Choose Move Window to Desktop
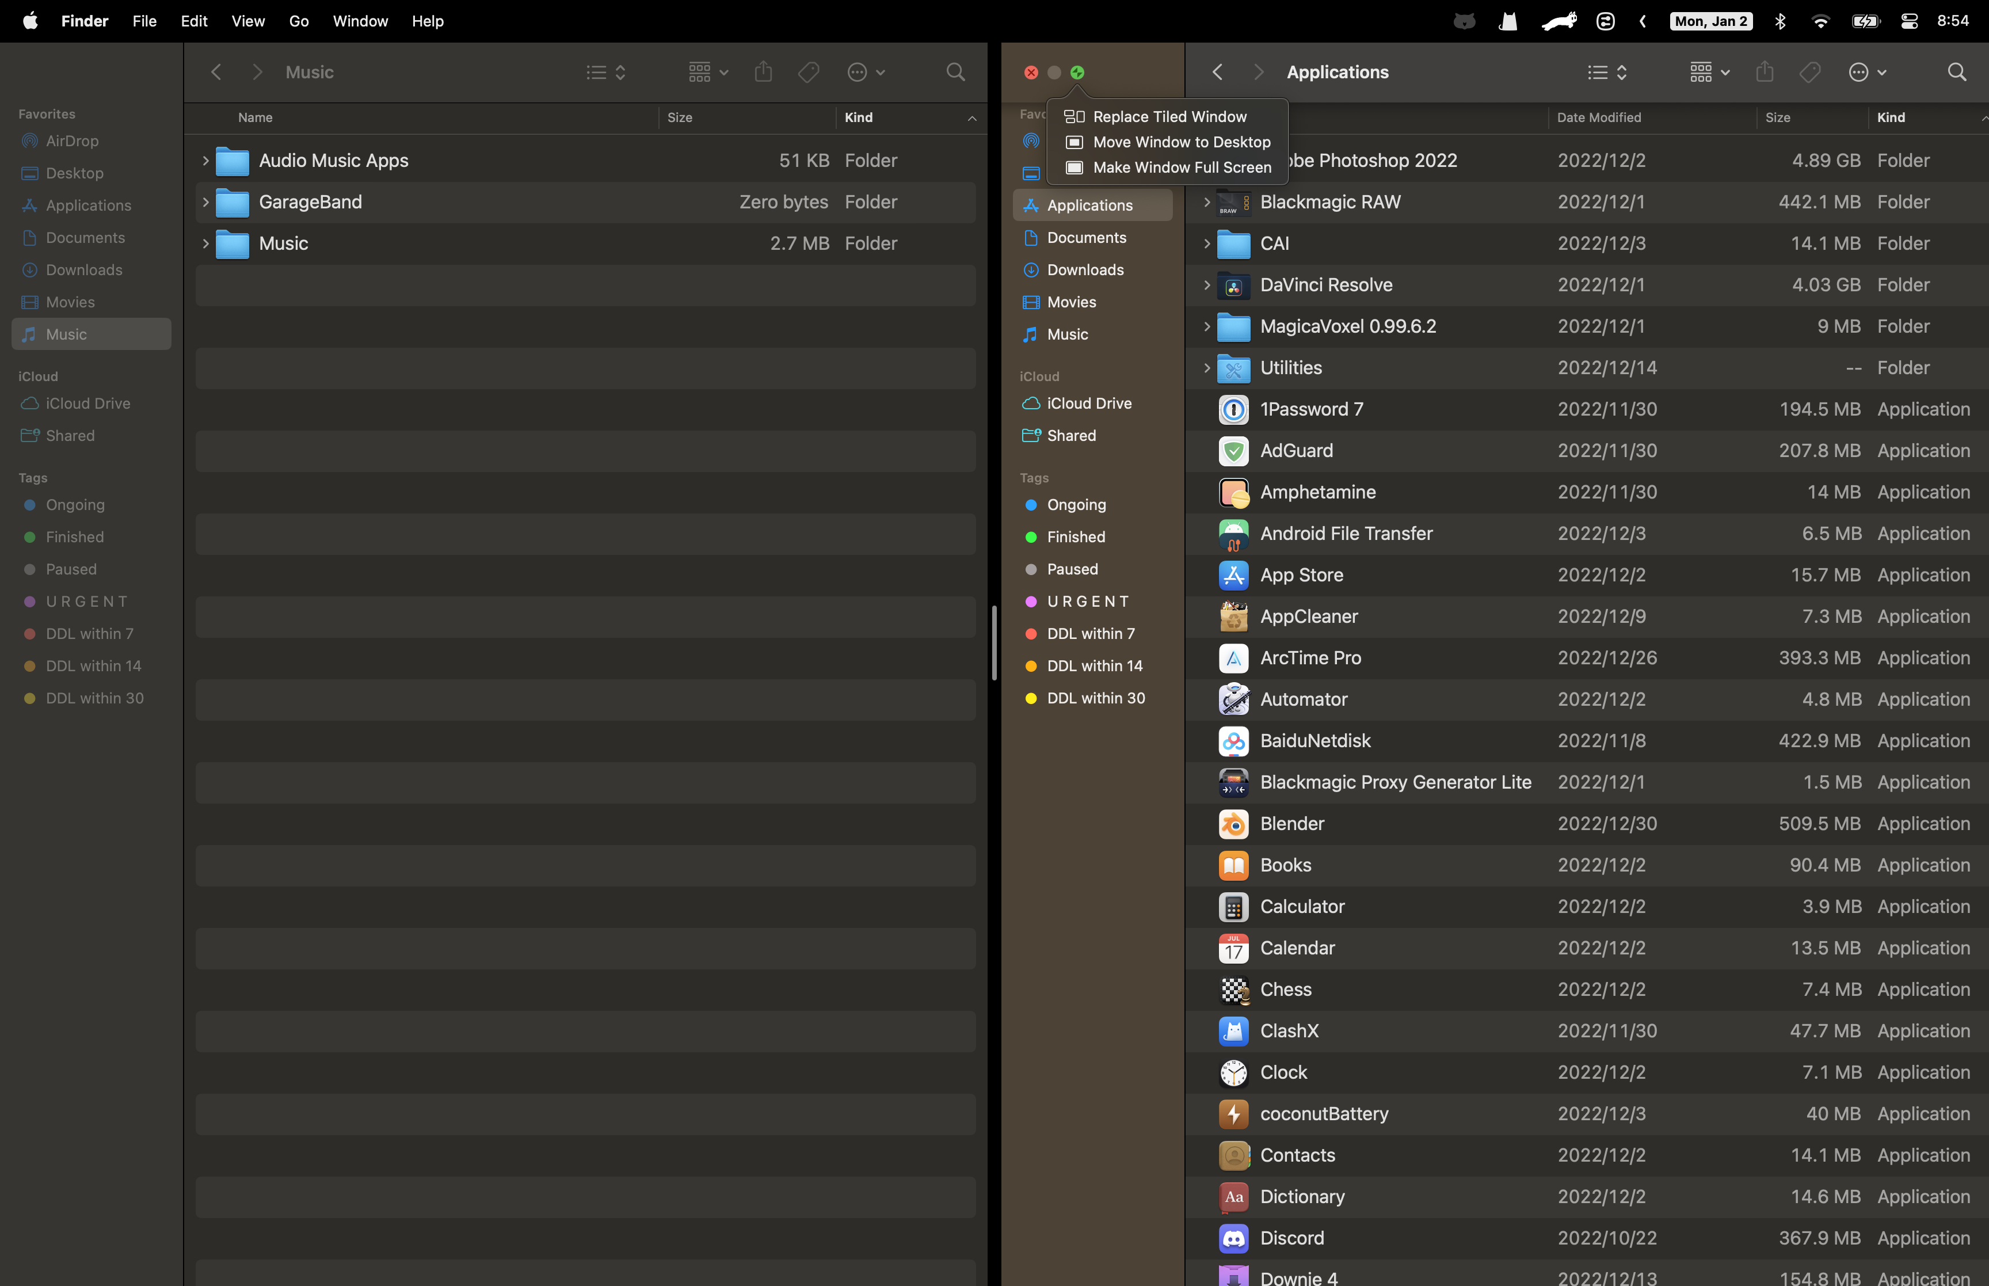 pos(1181,142)
